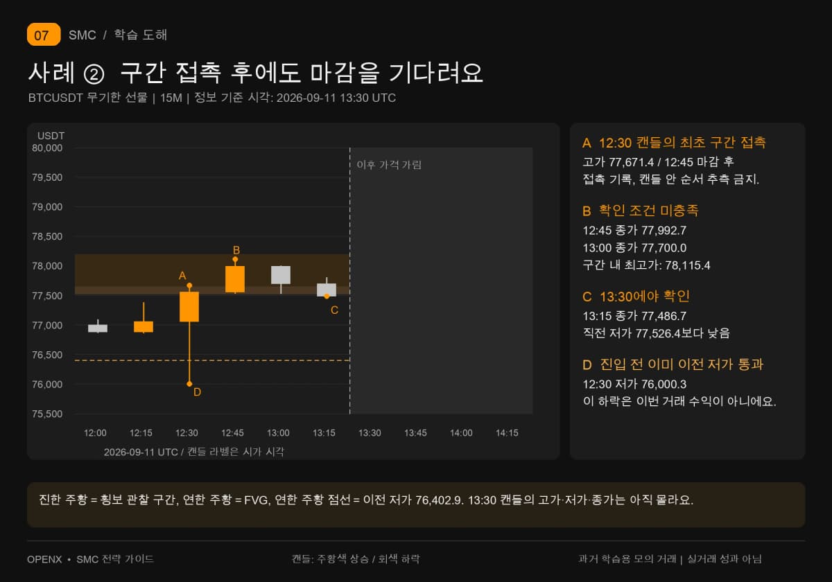The width and height of the screenshot is (832, 582).
Task: Click the title 사례 ② 구간 접촉 후에도 마감을 기다려요
Action: point(256,73)
